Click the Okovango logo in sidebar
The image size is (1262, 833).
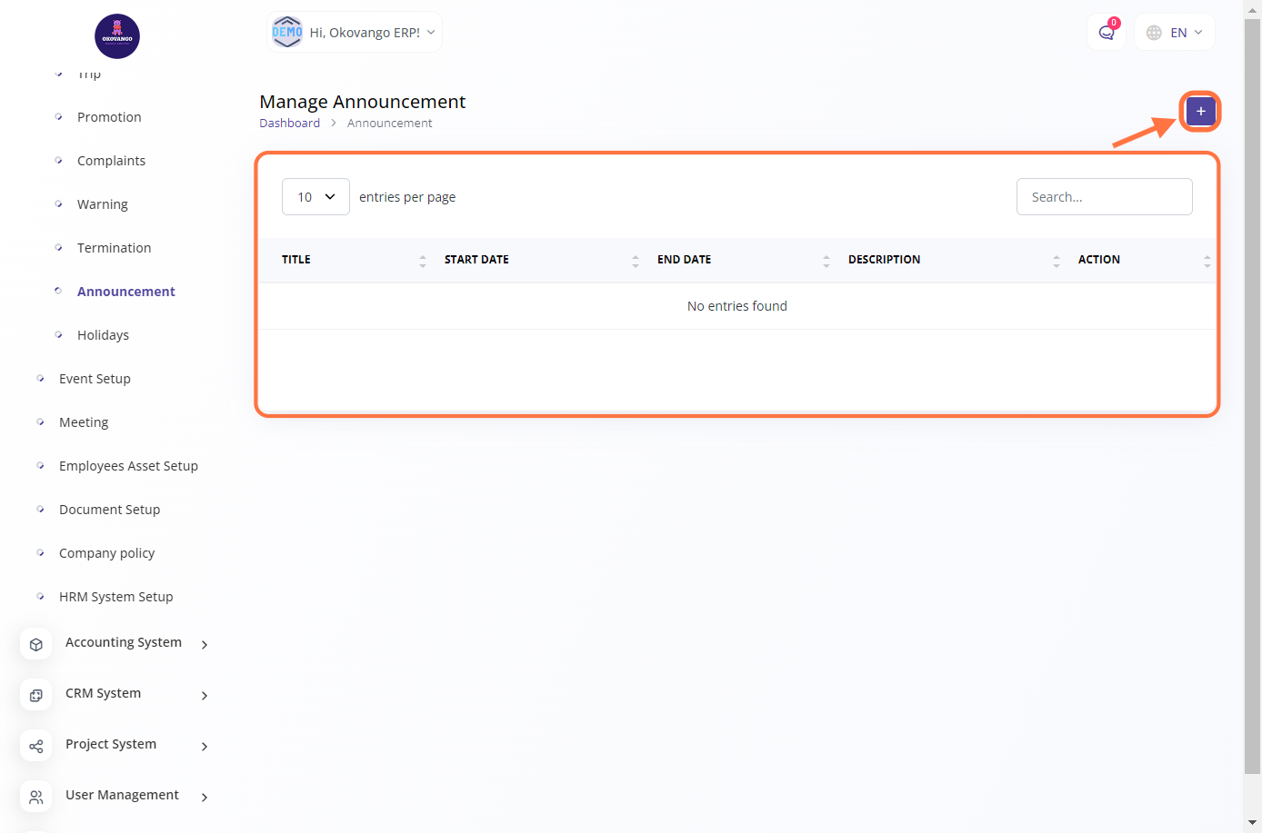[117, 36]
